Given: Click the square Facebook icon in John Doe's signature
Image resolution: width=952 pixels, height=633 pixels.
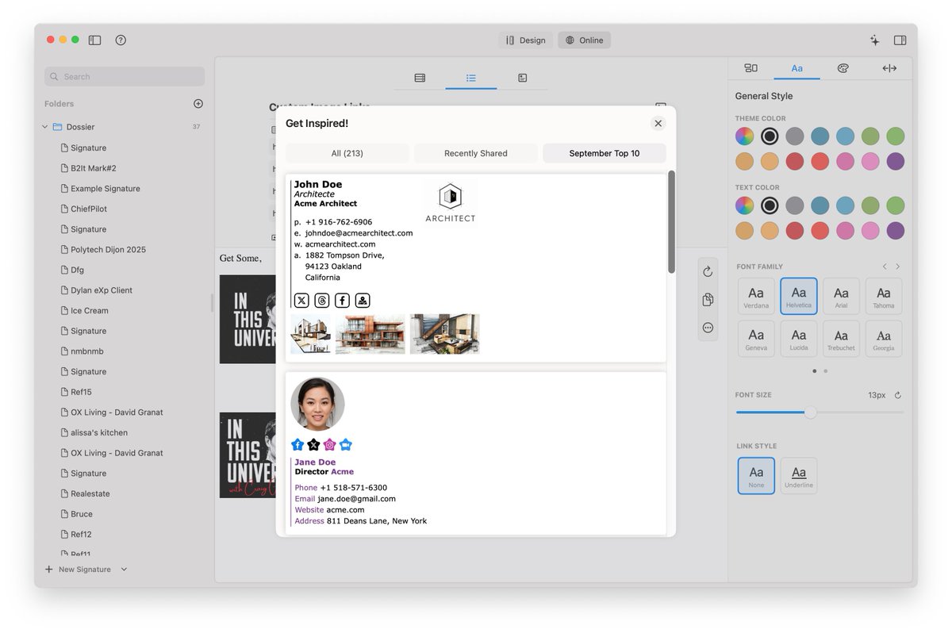Looking at the screenshot, I should point(342,301).
